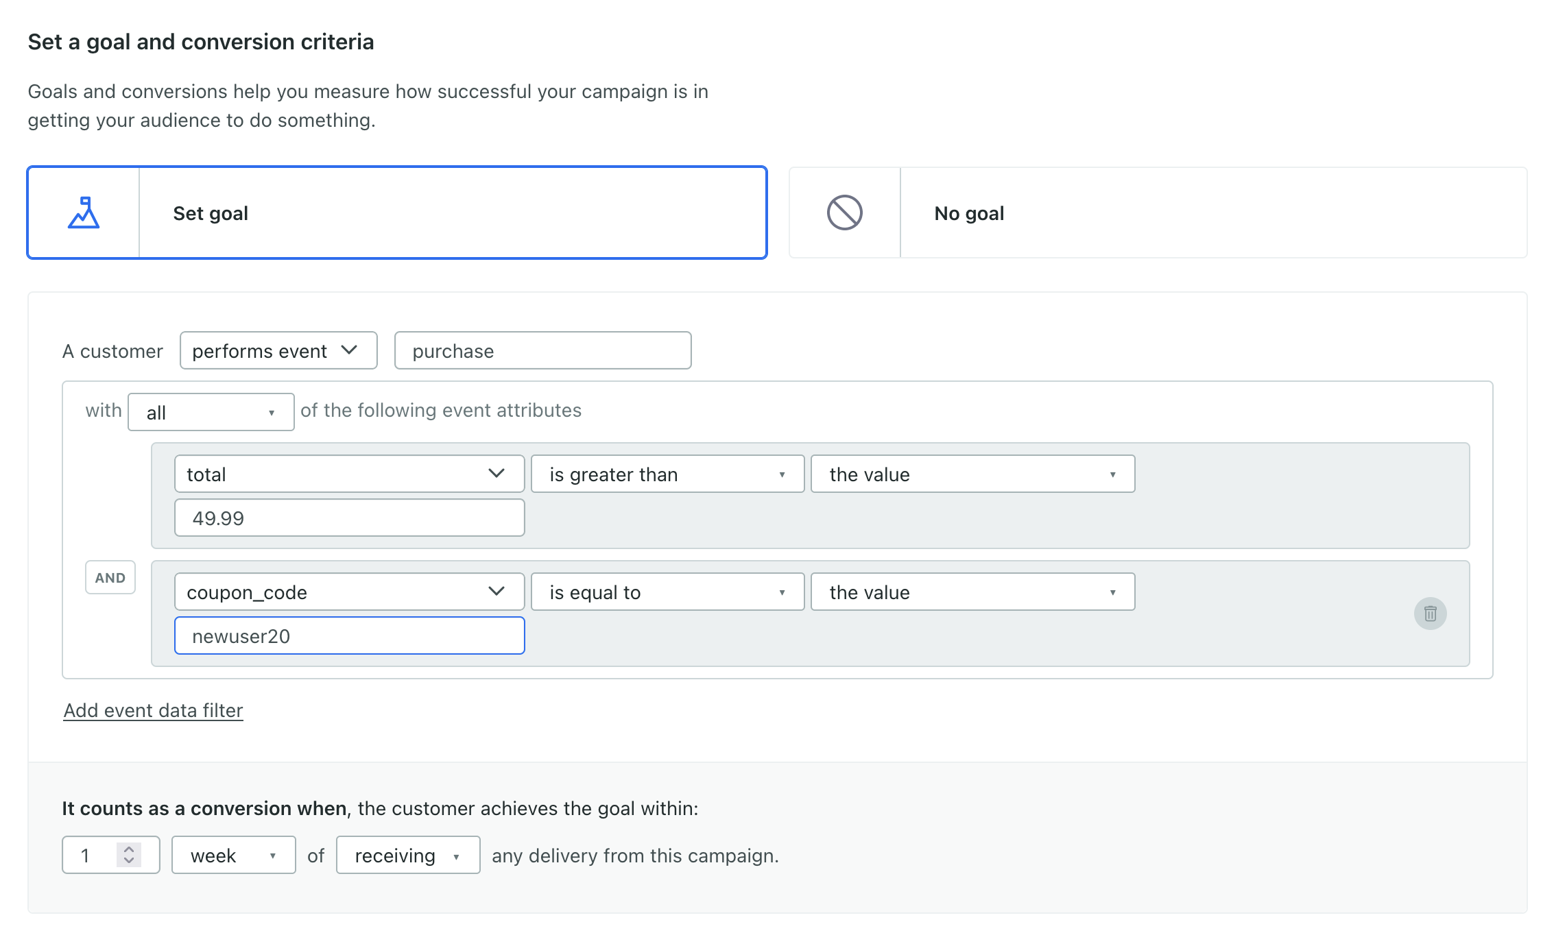This screenshot has width=1554, height=946.
Task: Click the purchase event name field
Action: point(542,351)
